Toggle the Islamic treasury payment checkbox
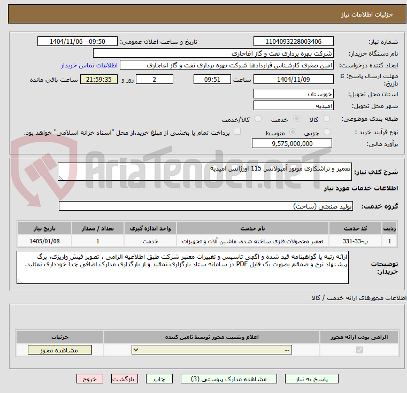This screenshot has height=393, width=407. tap(237, 132)
